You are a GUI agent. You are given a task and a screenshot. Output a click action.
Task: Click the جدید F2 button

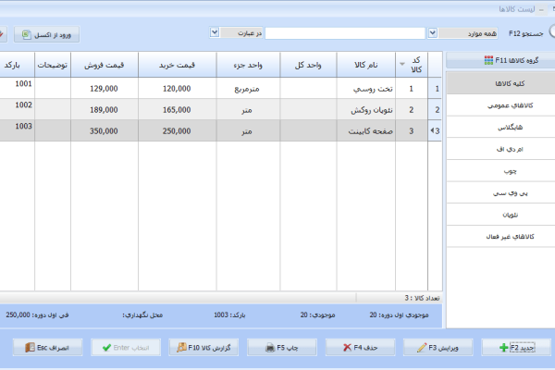tap(516, 348)
